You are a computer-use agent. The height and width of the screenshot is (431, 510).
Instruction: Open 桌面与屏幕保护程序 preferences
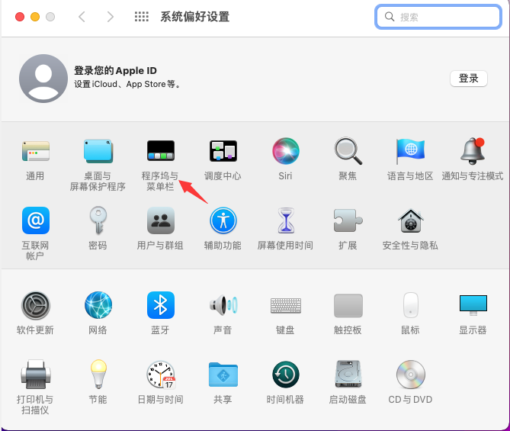pyautogui.click(x=98, y=151)
